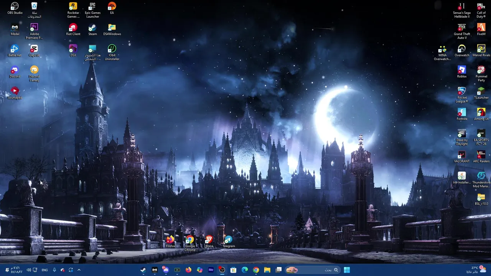Select the Dead by Daylight shortcut
This screenshot has height=276, width=491.
coord(461,137)
